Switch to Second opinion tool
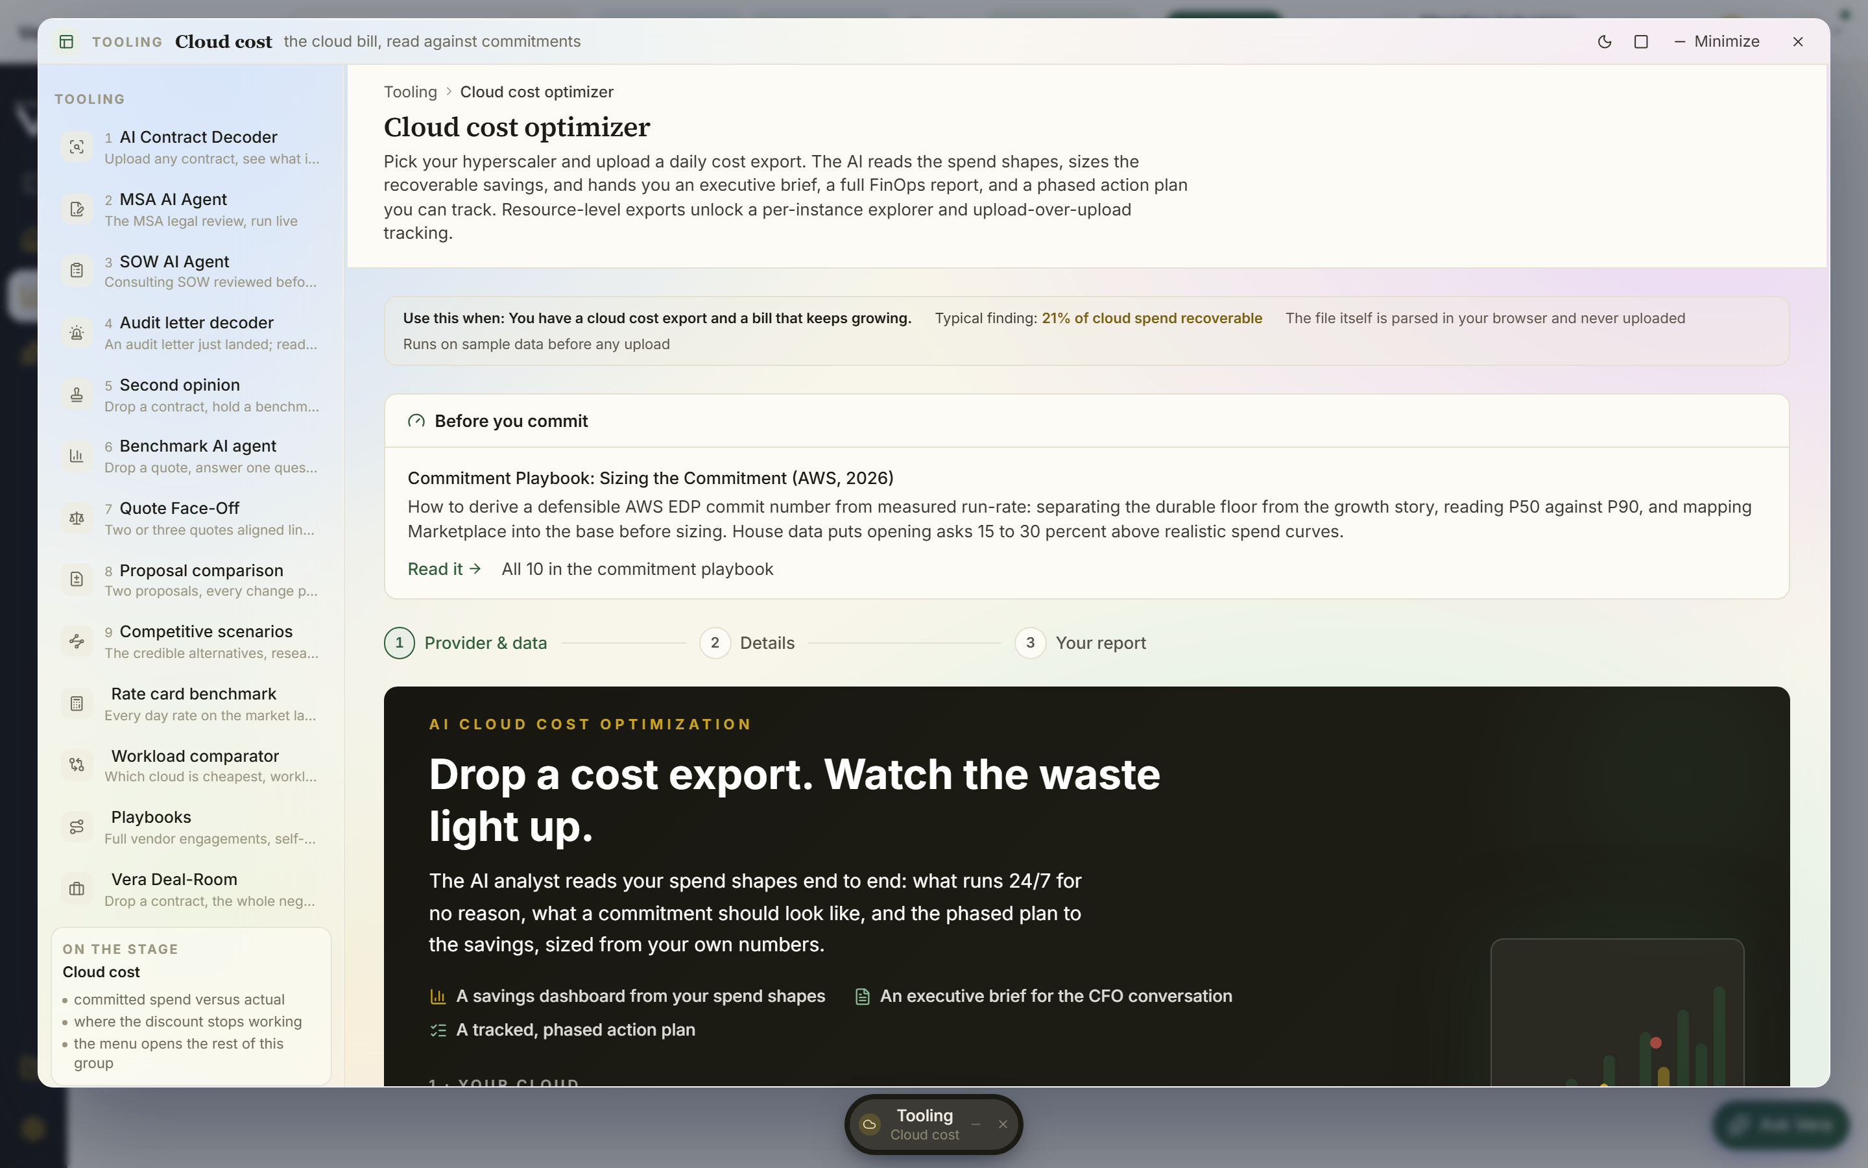This screenshot has height=1168, width=1868. [191, 395]
